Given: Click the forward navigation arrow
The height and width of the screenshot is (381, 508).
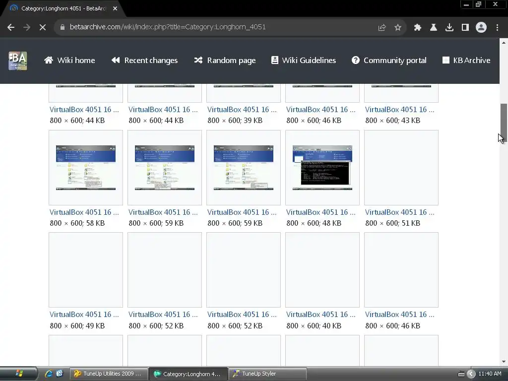Looking at the screenshot, I should pos(27,28).
